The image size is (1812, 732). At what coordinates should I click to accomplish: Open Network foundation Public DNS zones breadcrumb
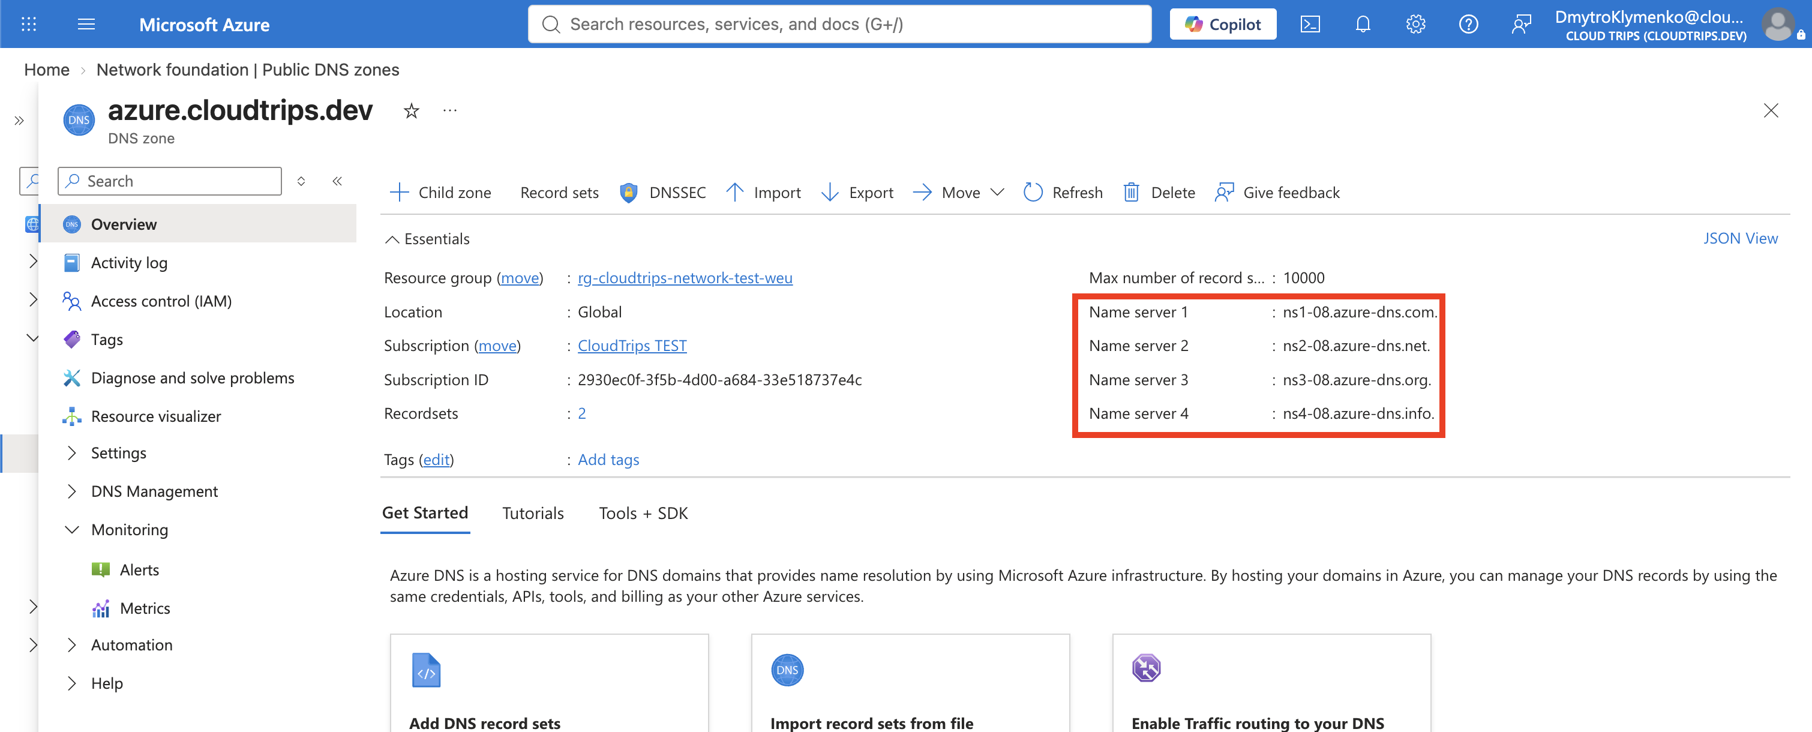coord(248,70)
